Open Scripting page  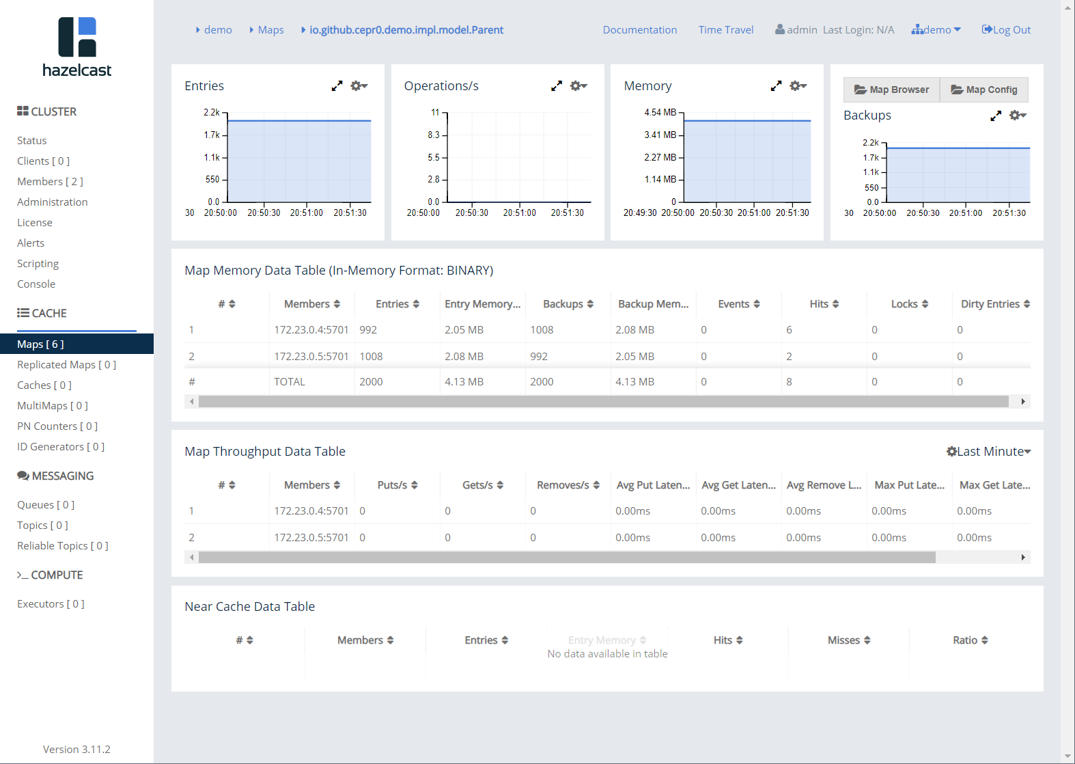(38, 264)
